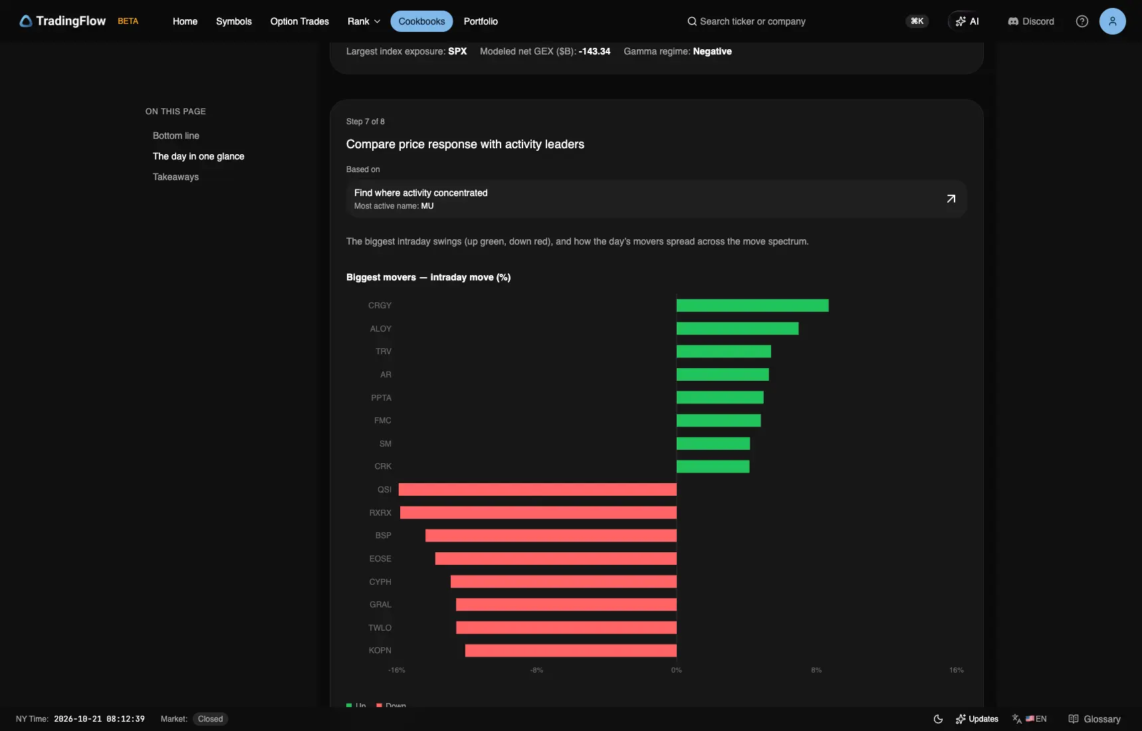Select The day in one glance link
This screenshot has width=1142, height=731.
[x=199, y=156]
